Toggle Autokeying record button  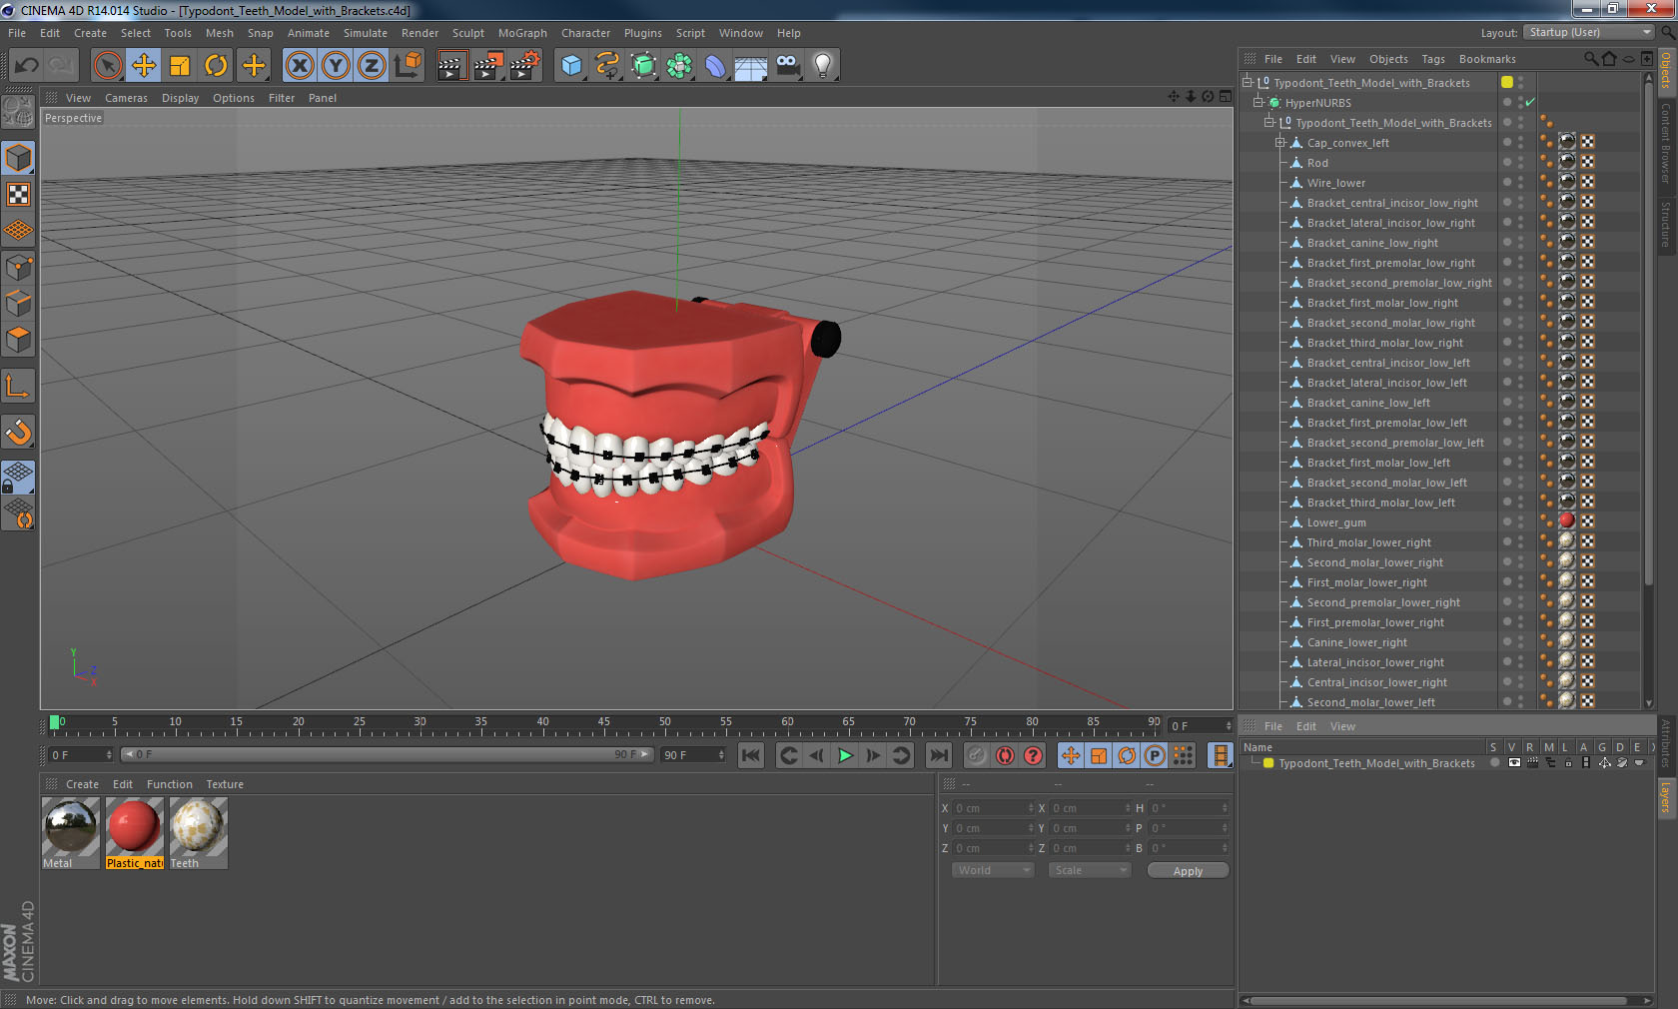1005,755
